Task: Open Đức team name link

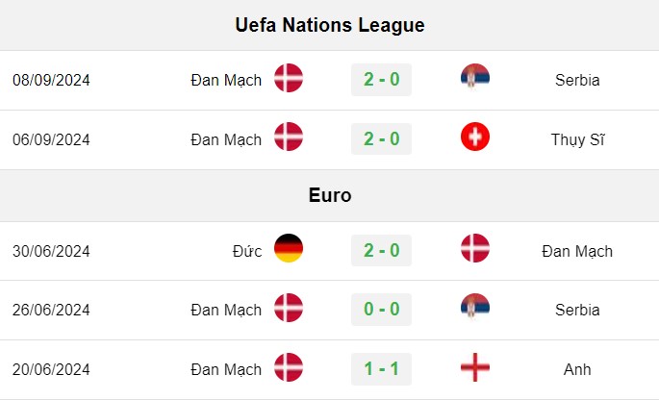Action: pos(247,251)
